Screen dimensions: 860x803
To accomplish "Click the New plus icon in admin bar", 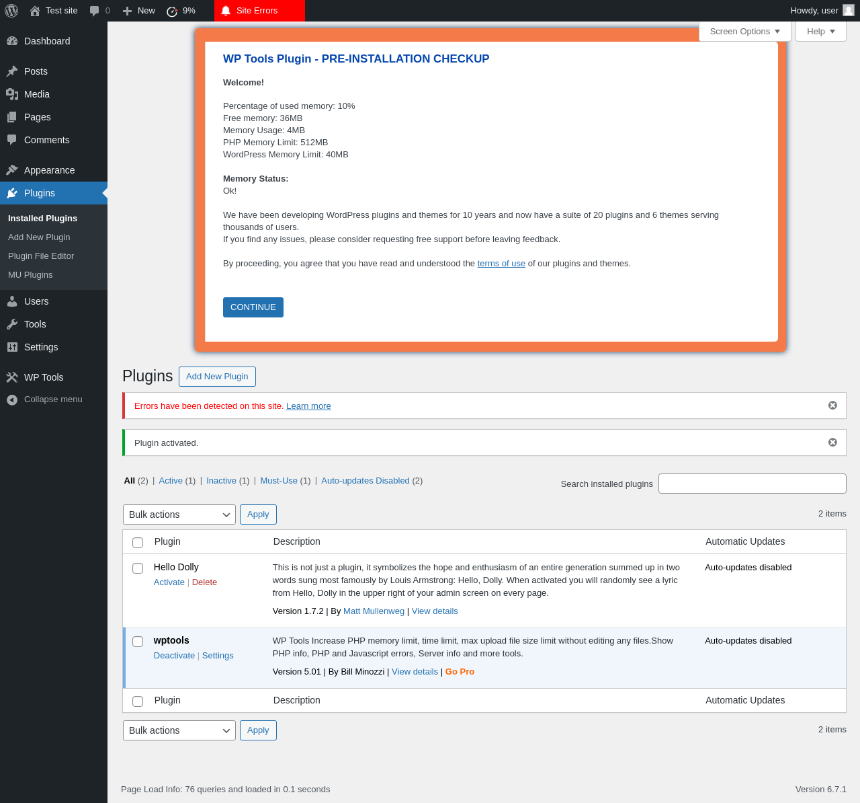I will [127, 11].
